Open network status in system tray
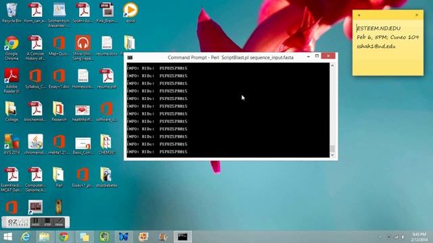433x243 pixels. (x=396, y=237)
